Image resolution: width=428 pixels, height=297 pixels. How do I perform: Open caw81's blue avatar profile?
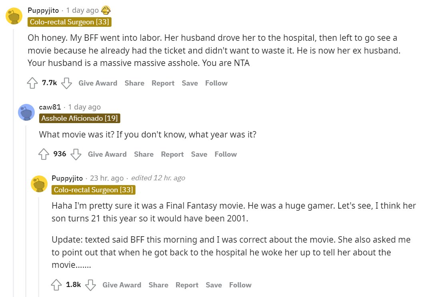[x=26, y=112]
